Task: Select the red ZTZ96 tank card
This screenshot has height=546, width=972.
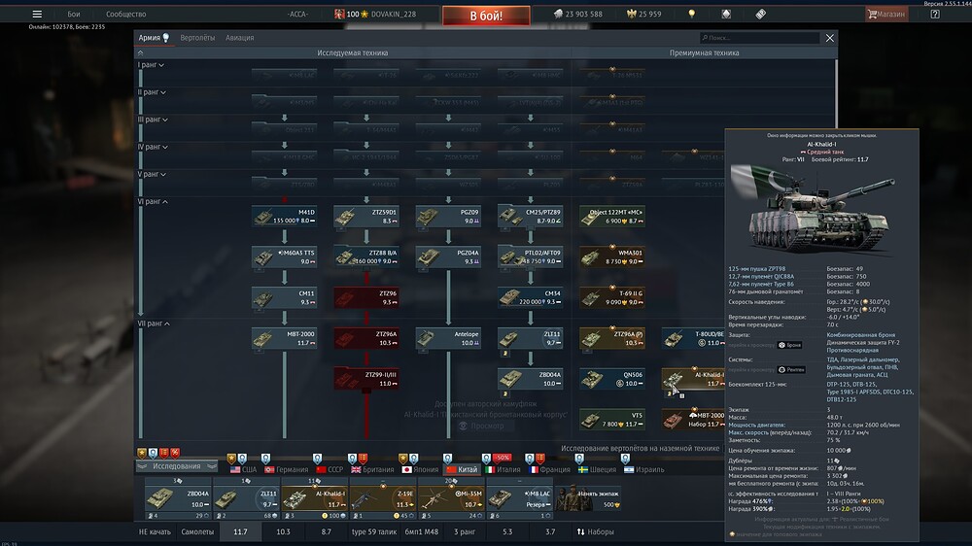Action: (366, 298)
